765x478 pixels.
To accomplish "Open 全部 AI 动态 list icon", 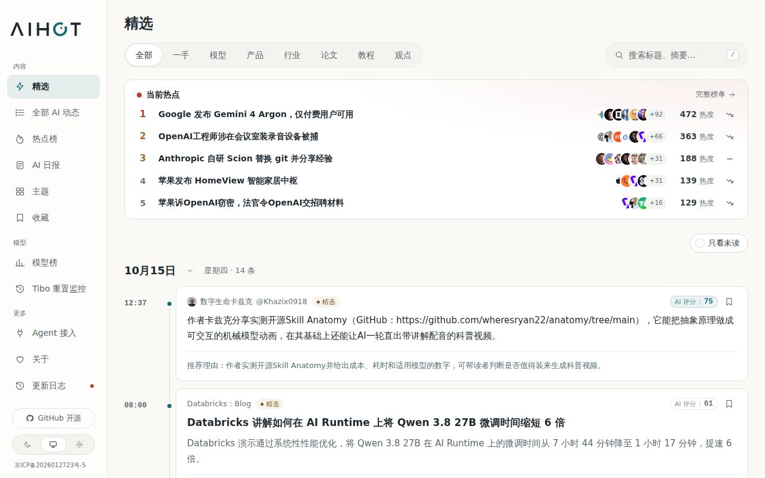I will pos(20,113).
